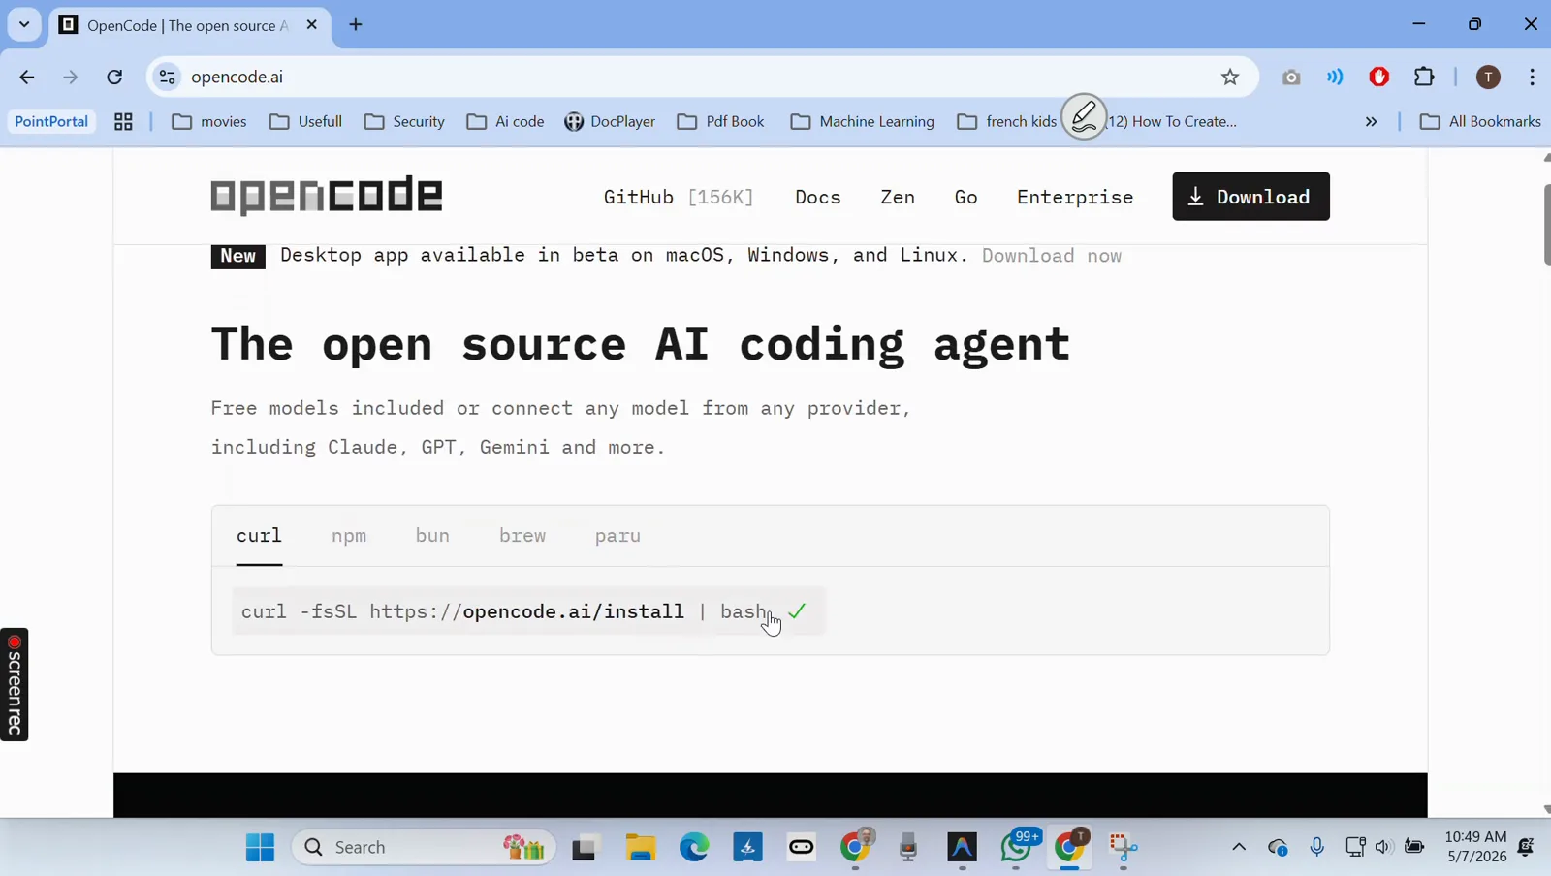The width and height of the screenshot is (1551, 876).
Task: Open the All Bookmarks folder
Action: tap(1480, 121)
